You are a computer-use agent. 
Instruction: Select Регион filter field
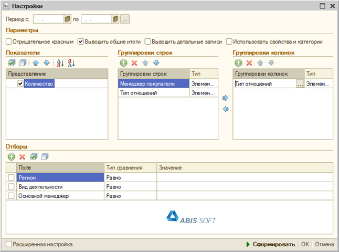point(60,177)
